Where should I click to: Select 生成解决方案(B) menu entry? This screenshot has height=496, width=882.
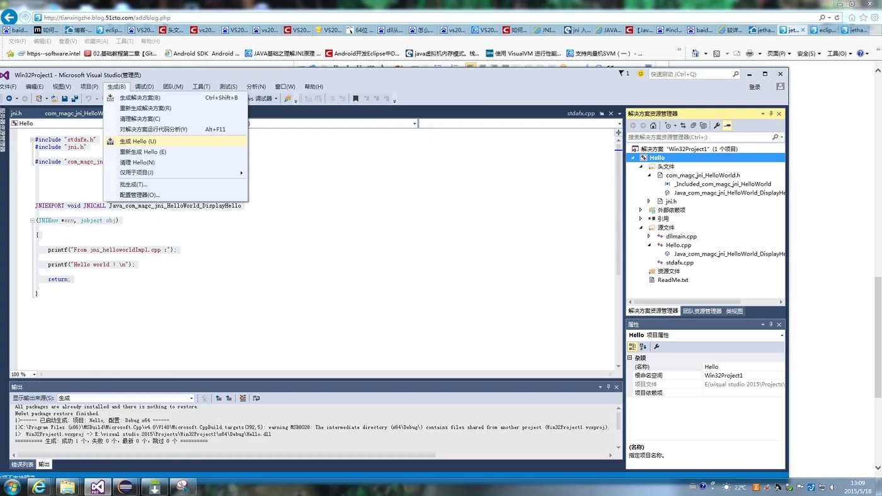(176, 98)
